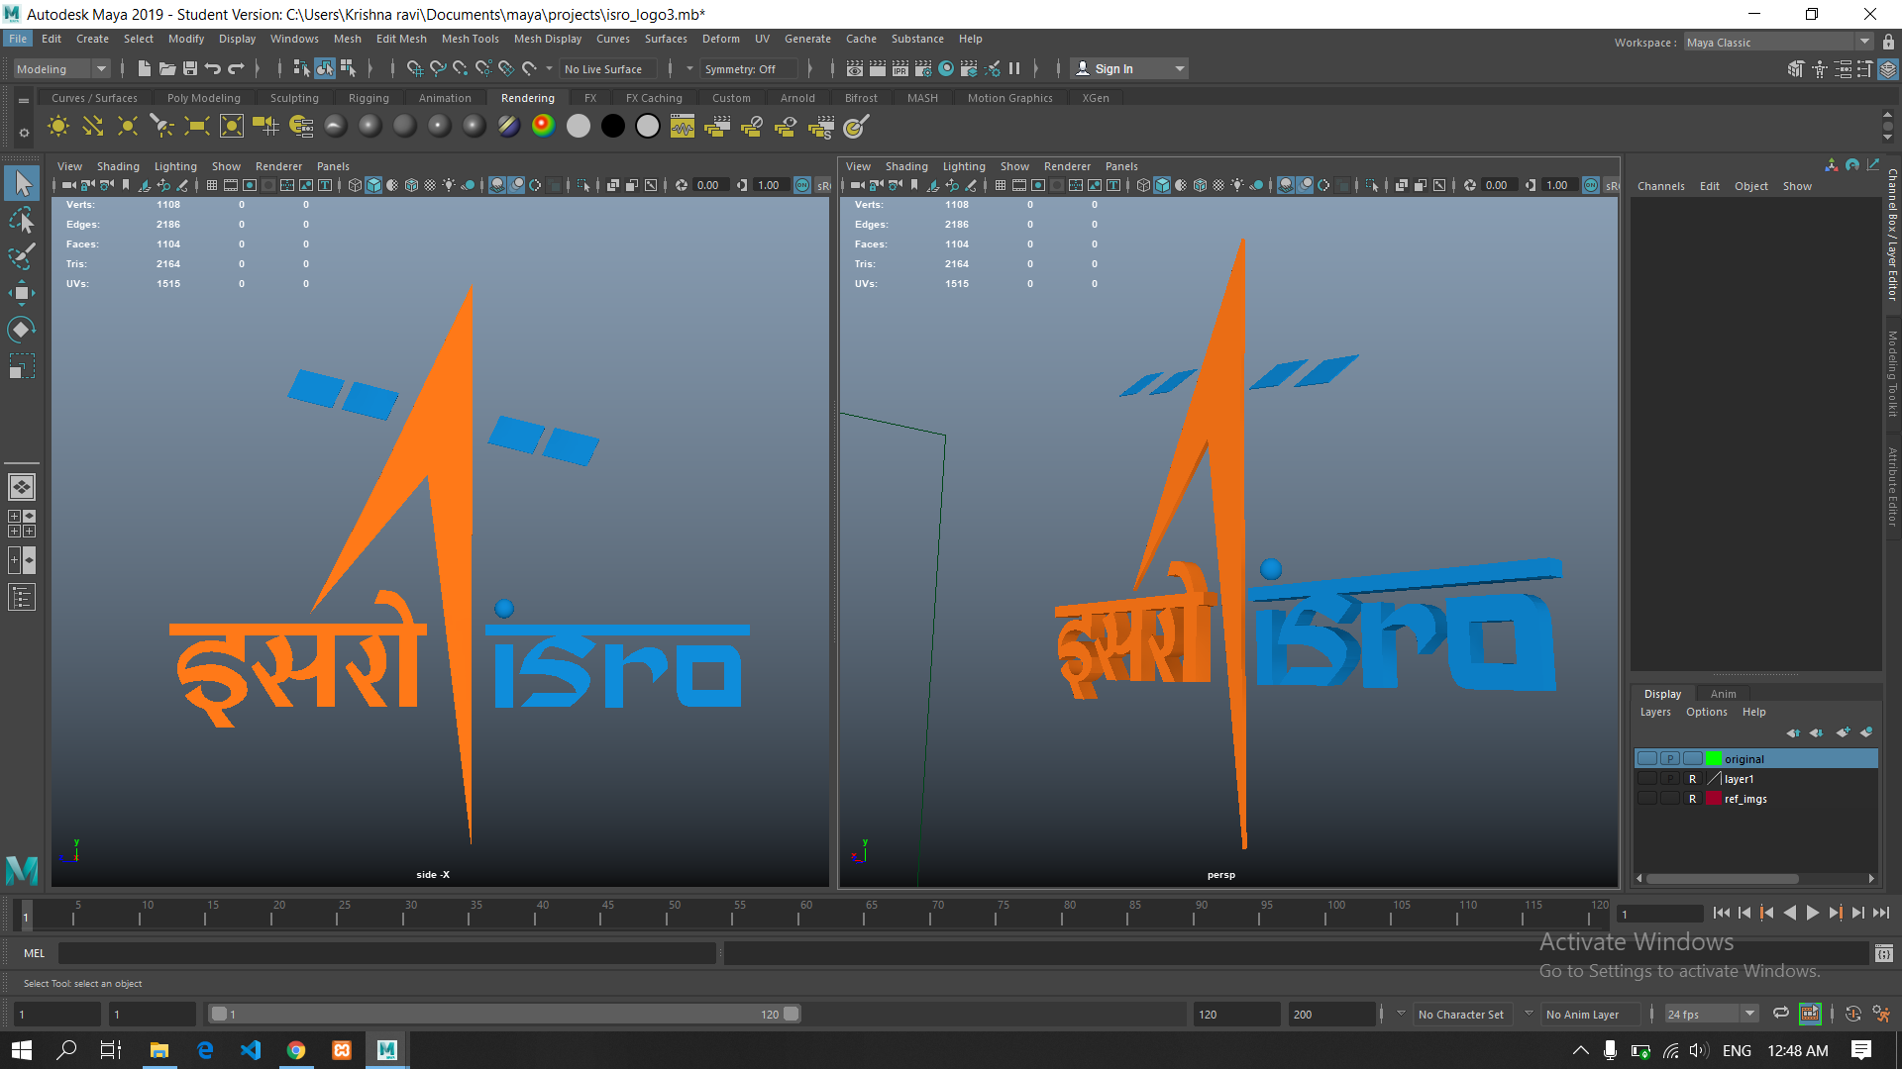
Task: Switch to four-view panel layout
Action: coord(22,524)
